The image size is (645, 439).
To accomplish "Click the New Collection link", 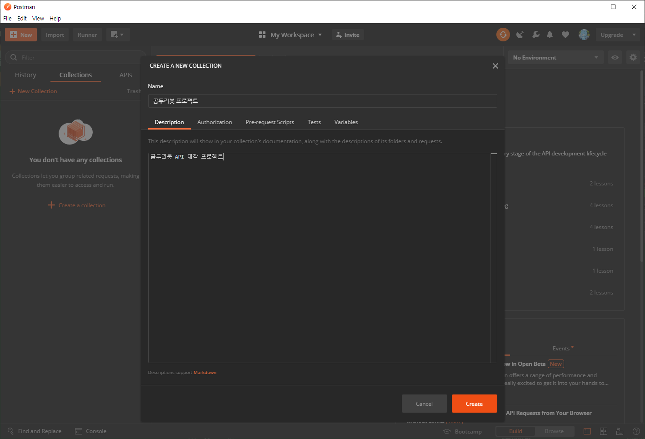I will coord(33,91).
